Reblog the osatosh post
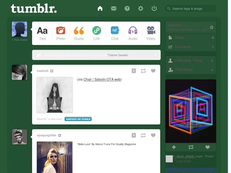This screenshot has width=231, height=173. (143, 71)
